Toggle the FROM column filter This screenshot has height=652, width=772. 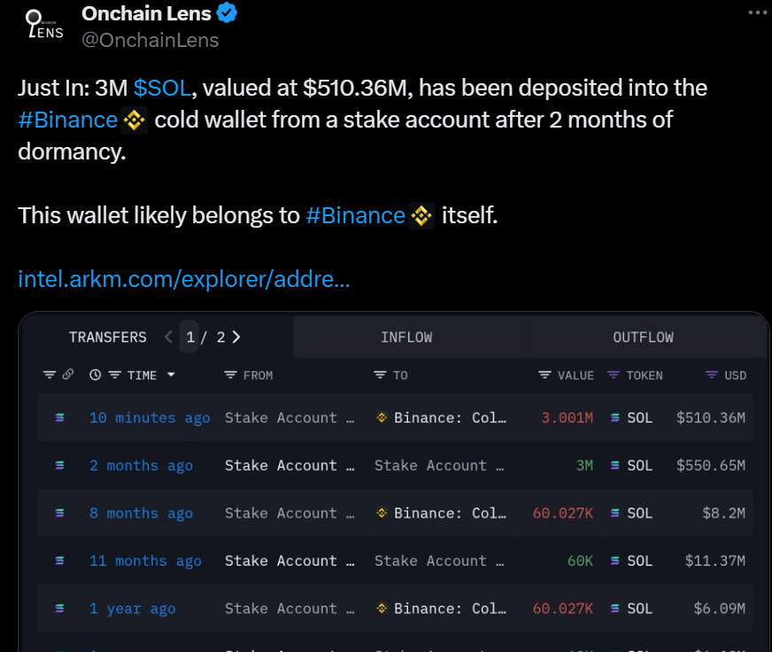coord(230,375)
